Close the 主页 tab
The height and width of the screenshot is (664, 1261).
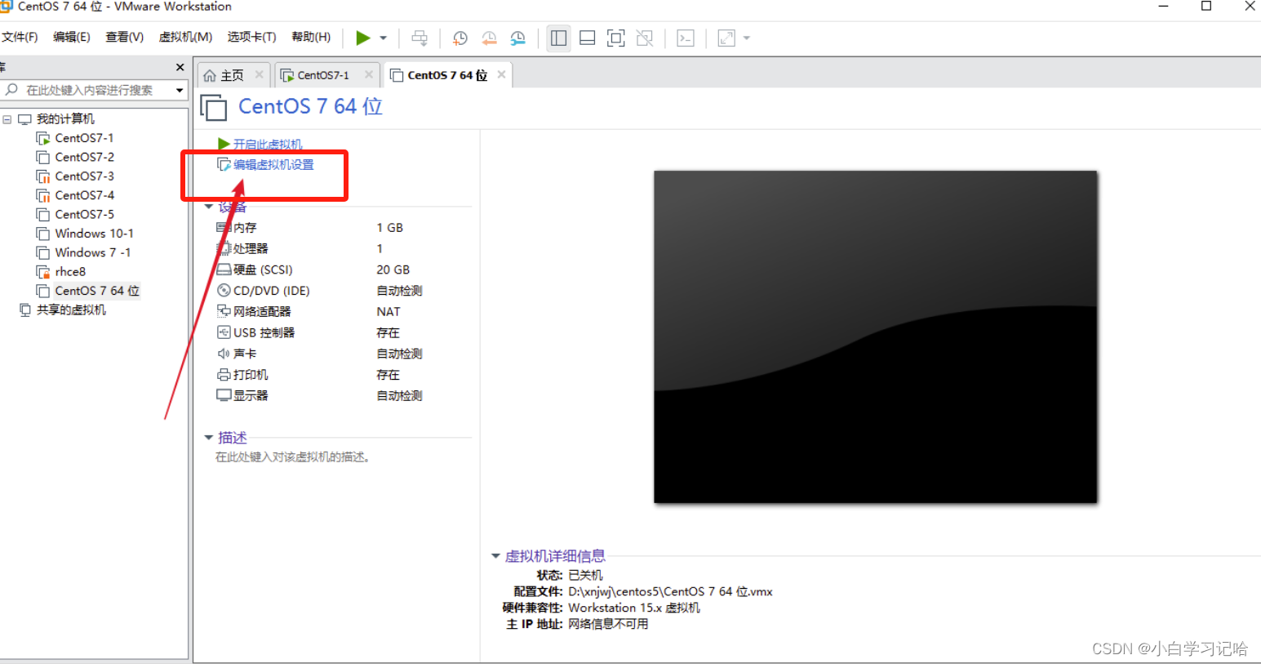[259, 74]
